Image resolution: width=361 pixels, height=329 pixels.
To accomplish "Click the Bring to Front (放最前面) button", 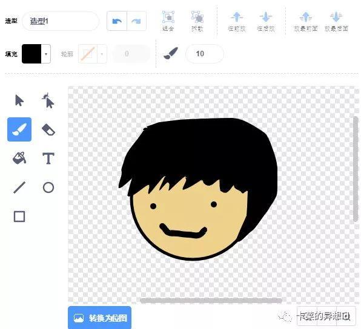I will tap(306, 22).
